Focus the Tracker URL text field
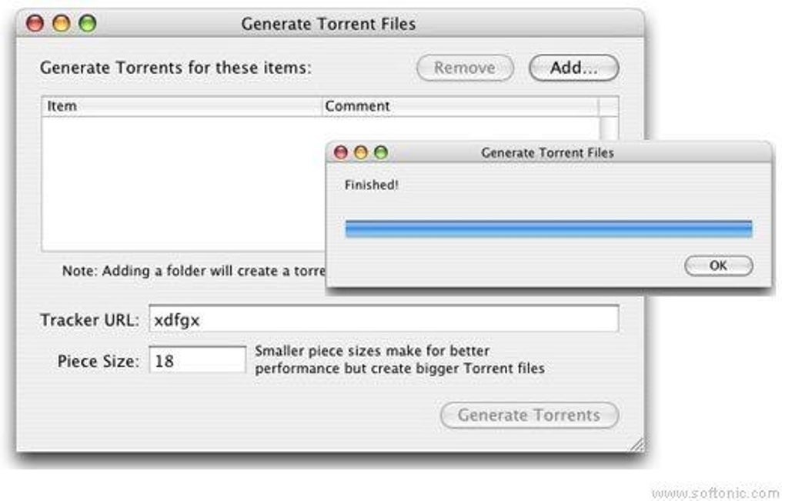The image size is (785, 501). pos(383,319)
